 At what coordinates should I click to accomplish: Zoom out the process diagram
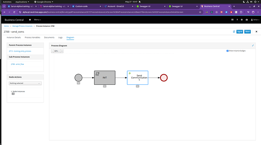point(52,51)
